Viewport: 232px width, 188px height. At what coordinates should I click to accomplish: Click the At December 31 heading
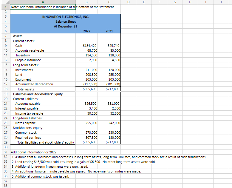[66, 26]
